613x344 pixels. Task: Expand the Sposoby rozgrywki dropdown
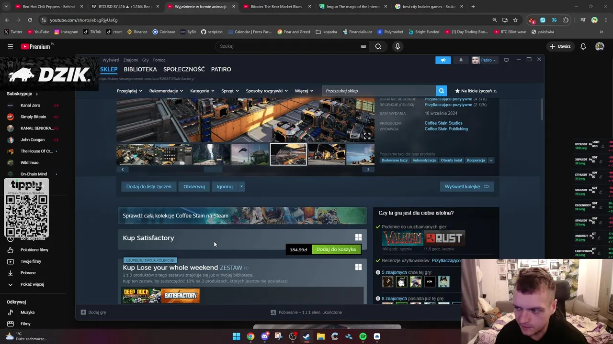(x=267, y=91)
